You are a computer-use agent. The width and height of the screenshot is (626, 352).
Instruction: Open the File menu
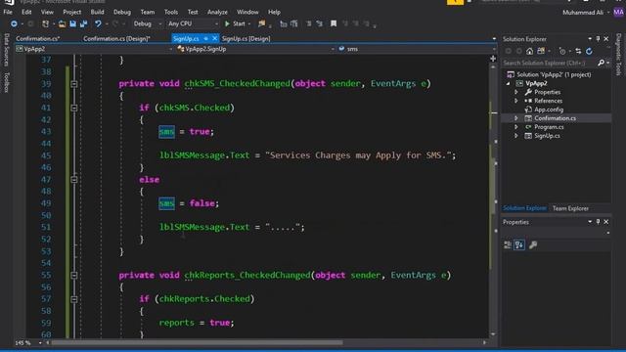pos(8,12)
